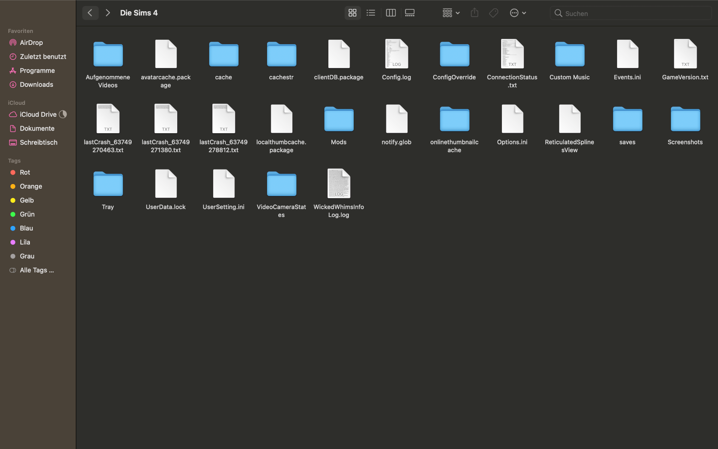The image size is (718, 449).
Task: Select the Screenshots folder
Action: pos(685,119)
